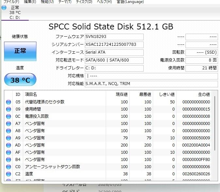Click the disk status blue orb icon
Image resolution: width=220 pixels, height=192 pixels.
click(x=4, y=8)
